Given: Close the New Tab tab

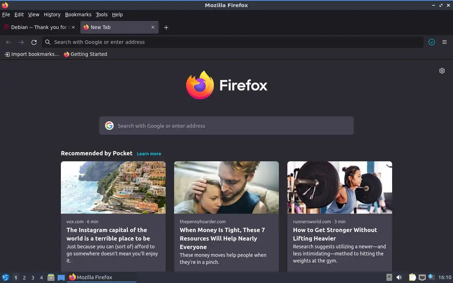Looking at the screenshot, I should point(153,27).
